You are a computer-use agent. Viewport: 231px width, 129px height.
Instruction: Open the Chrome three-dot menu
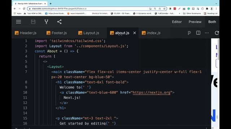click(216, 9)
